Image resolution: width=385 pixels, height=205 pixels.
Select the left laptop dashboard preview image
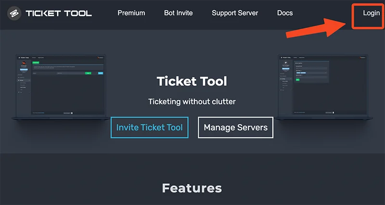[61, 87]
